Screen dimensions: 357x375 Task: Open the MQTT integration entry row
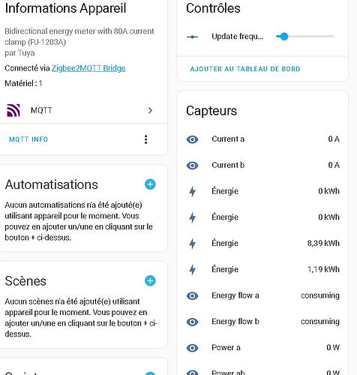[x=80, y=110]
